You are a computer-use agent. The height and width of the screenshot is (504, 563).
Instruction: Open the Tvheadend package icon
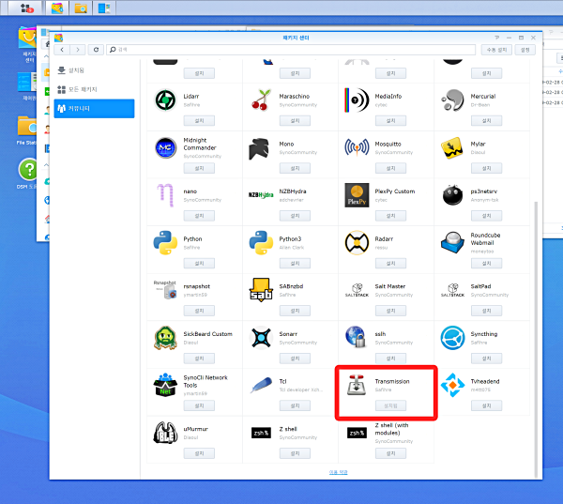tap(452, 385)
